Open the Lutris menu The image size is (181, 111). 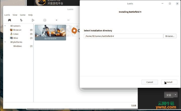coord(7,15)
